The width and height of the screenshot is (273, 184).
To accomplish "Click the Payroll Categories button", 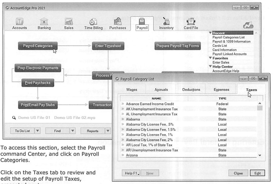I will tap(38, 46).
